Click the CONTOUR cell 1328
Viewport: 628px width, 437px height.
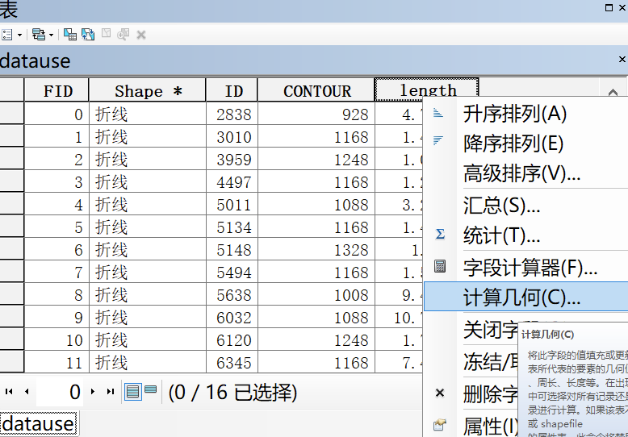316,249
